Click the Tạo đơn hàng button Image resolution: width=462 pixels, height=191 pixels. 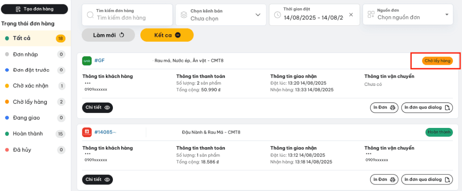click(x=35, y=9)
